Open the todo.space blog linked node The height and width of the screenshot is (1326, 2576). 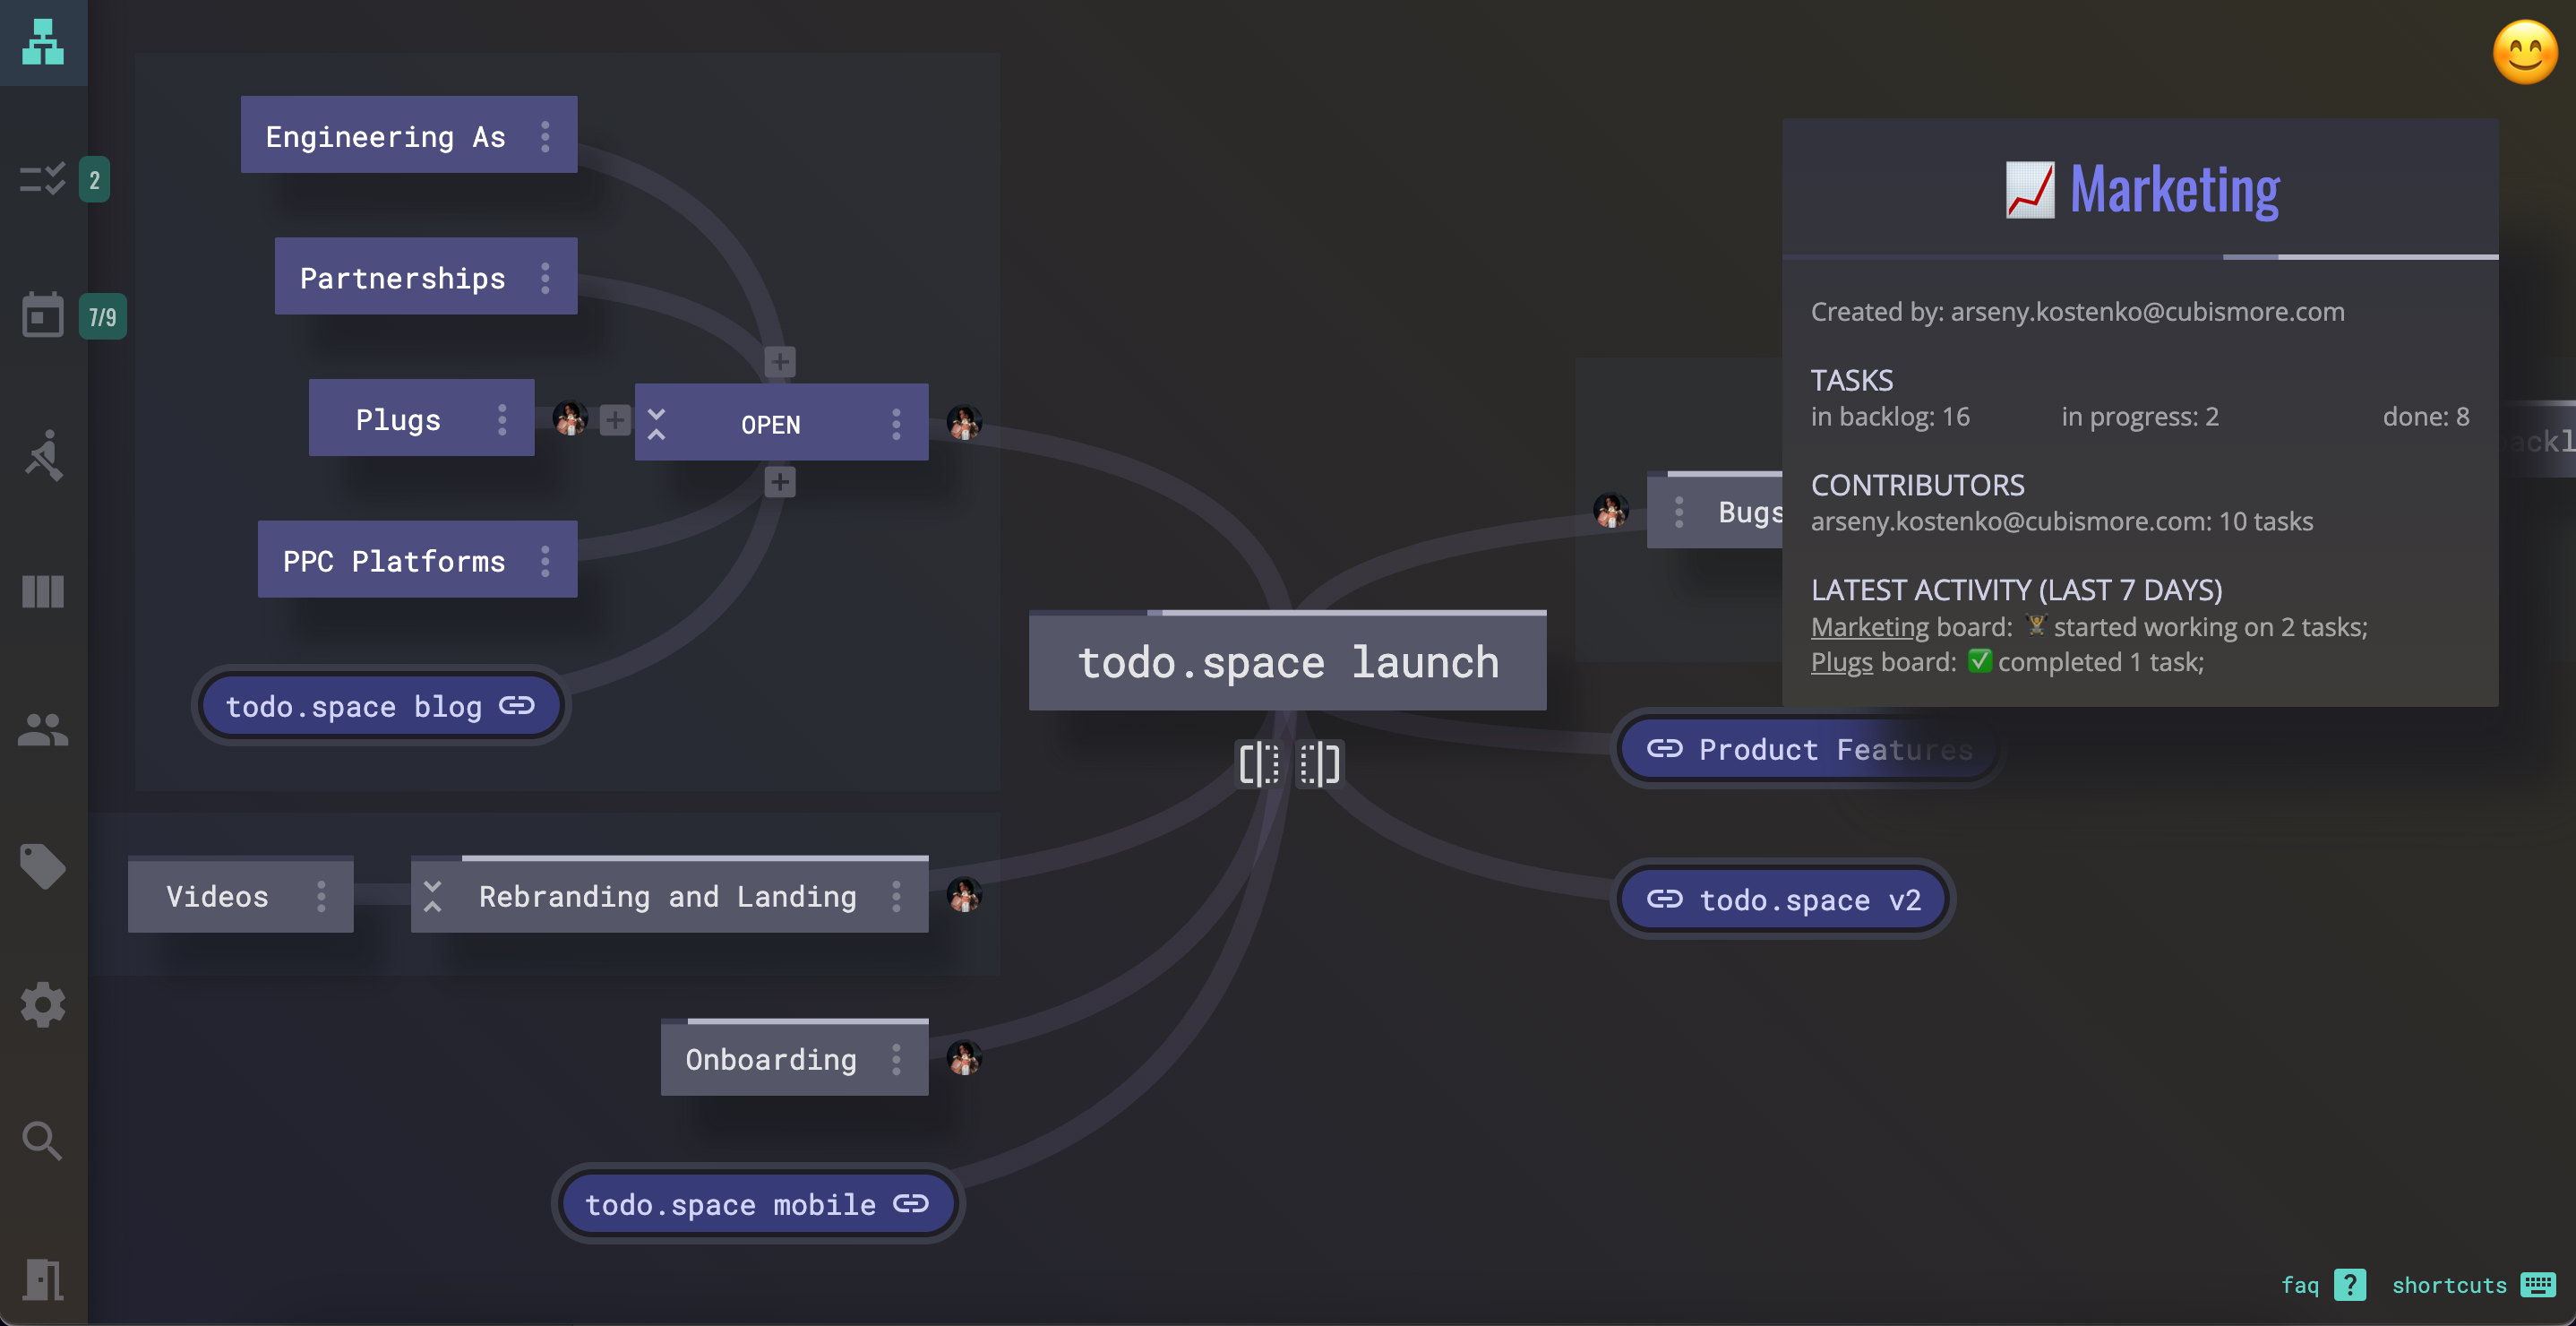pyautogui.click(x=380, y=705)
